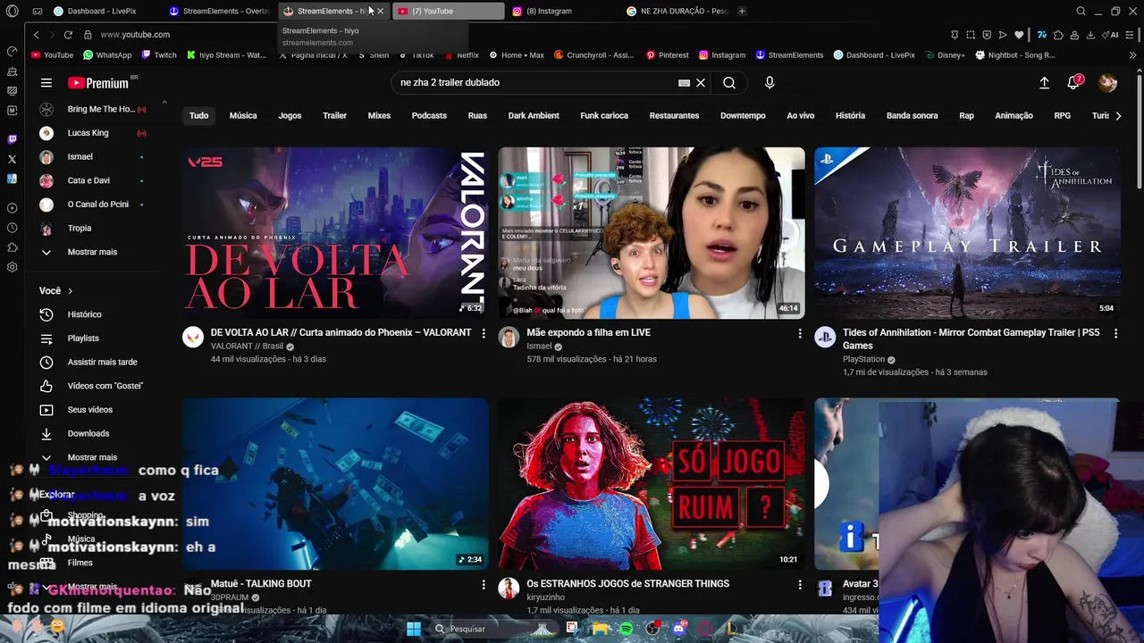
Task: Select the Podcasts filter chip
Action: tap(429, 116)
